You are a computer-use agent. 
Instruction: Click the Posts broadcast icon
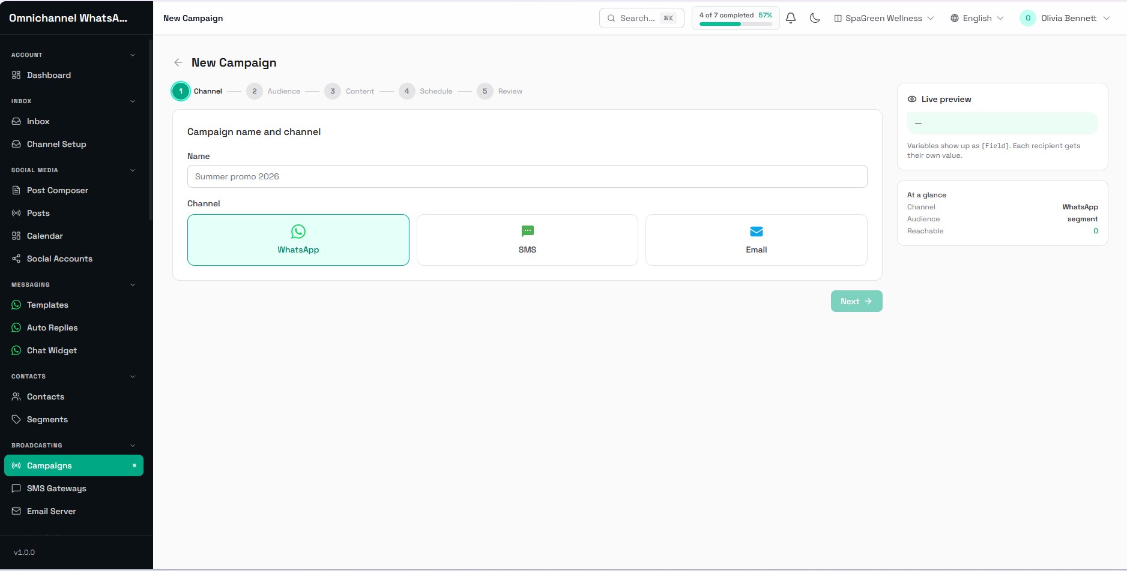click(x=16, y=213)
